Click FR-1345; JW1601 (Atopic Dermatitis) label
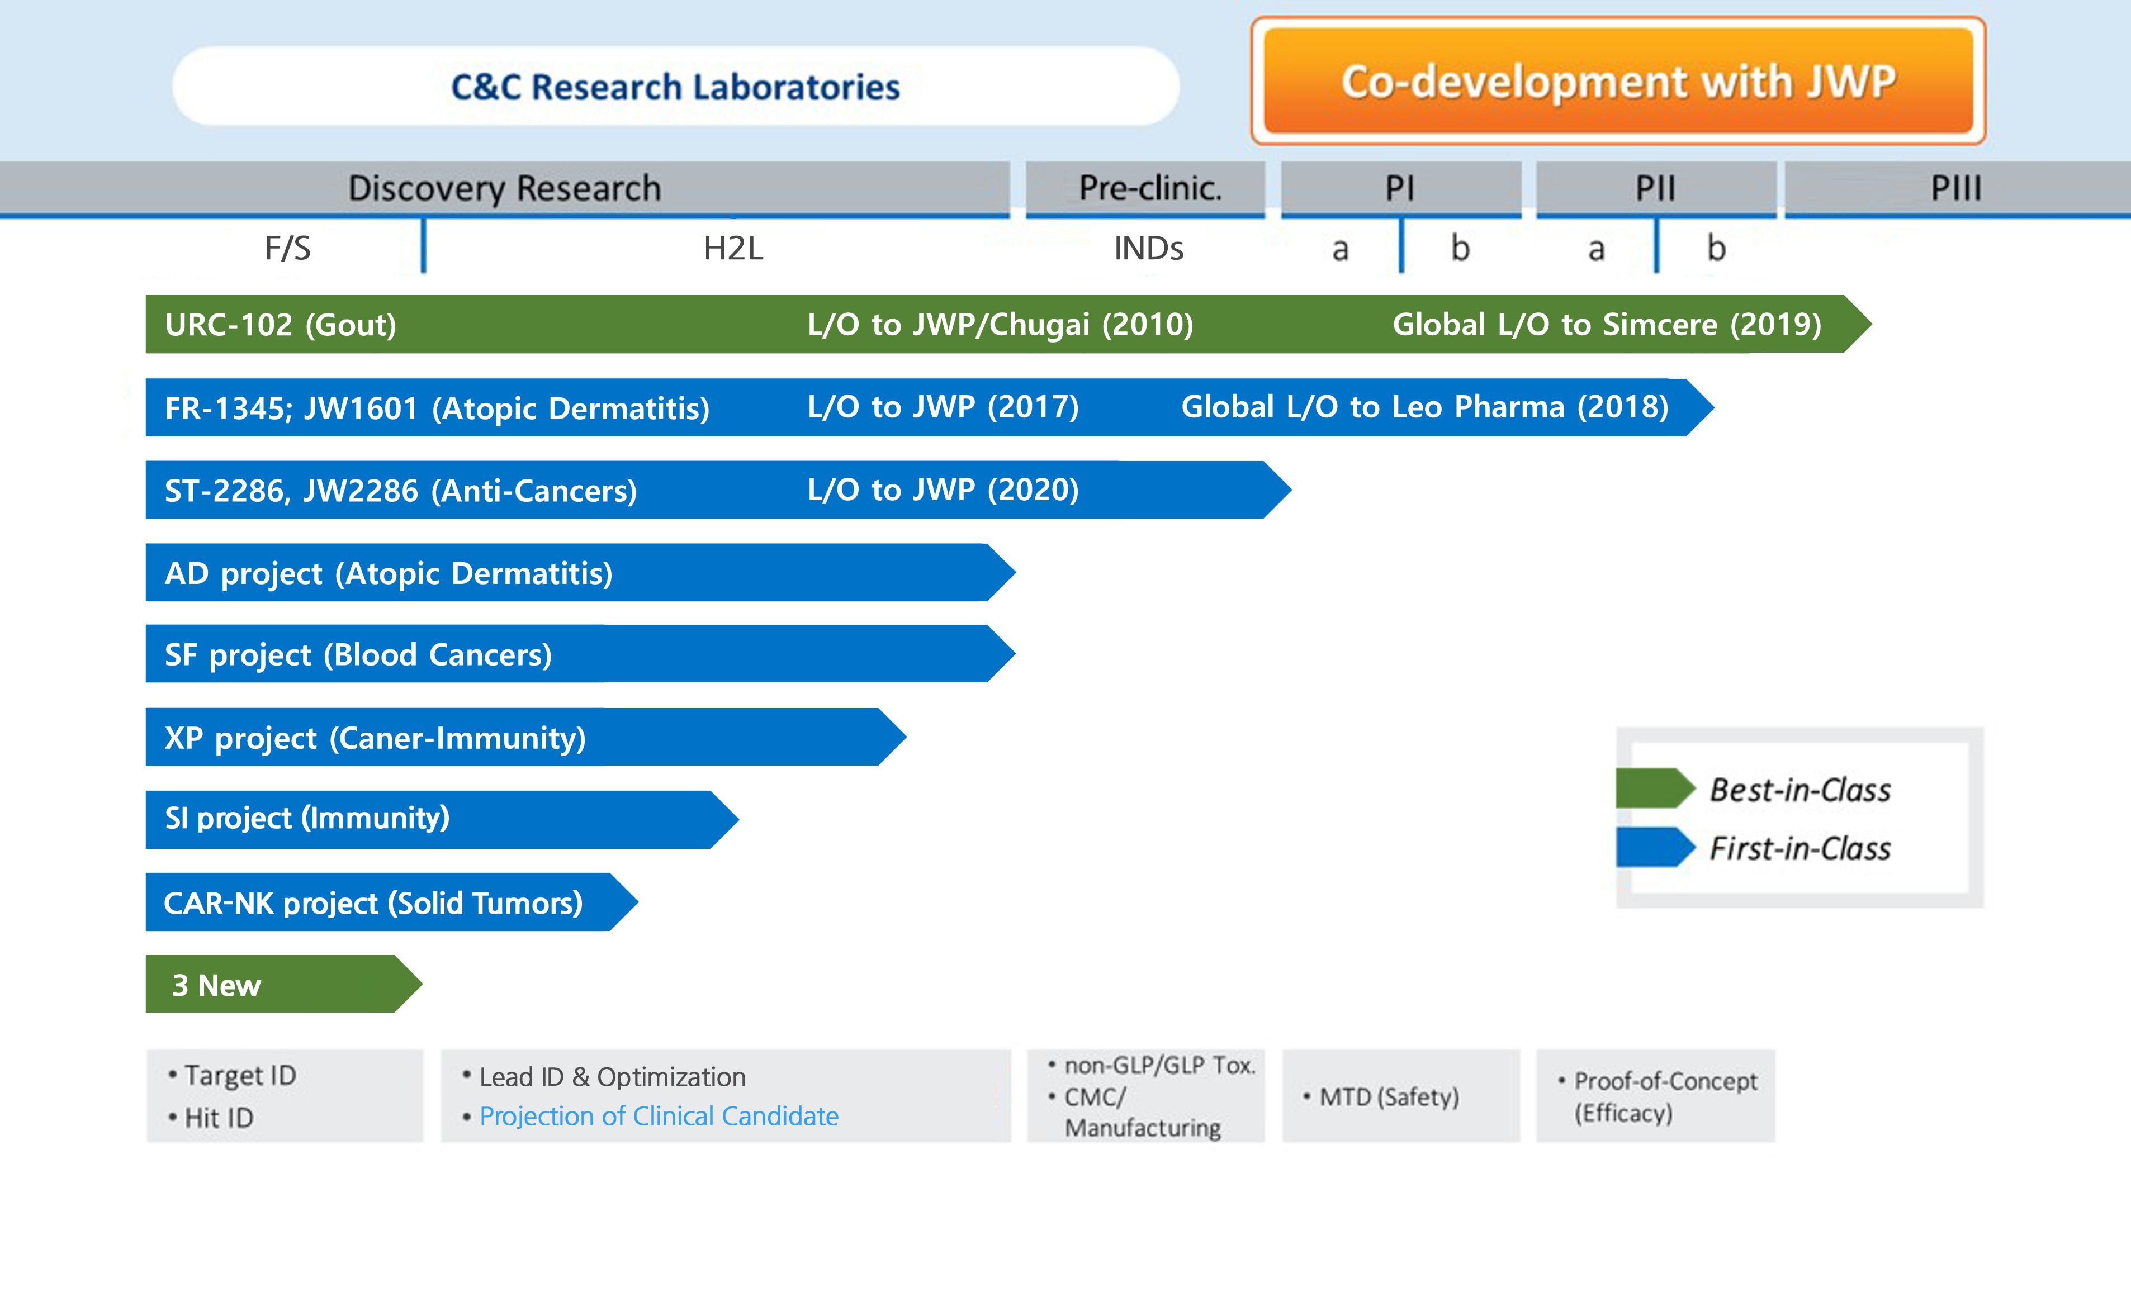 click(438, 408)
